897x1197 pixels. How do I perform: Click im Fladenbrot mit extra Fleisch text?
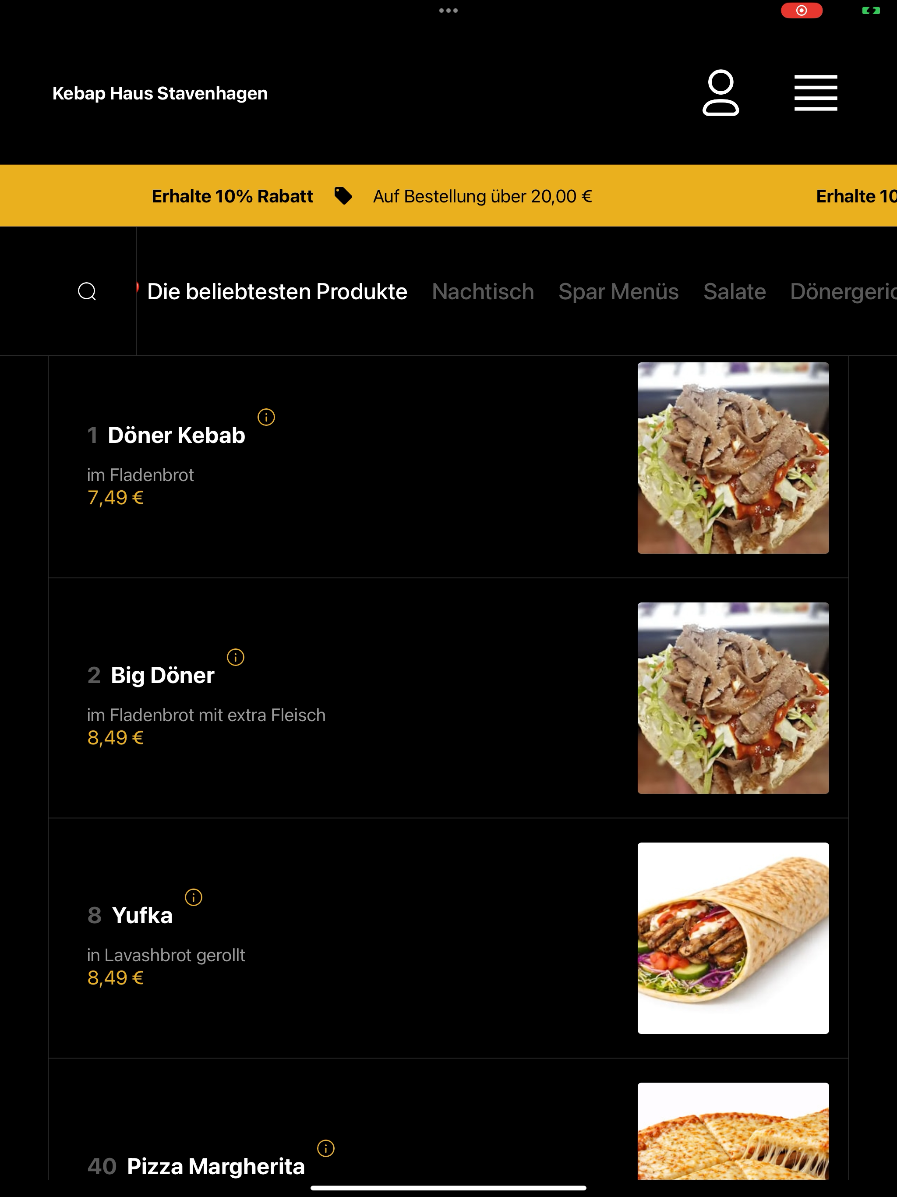206,715
